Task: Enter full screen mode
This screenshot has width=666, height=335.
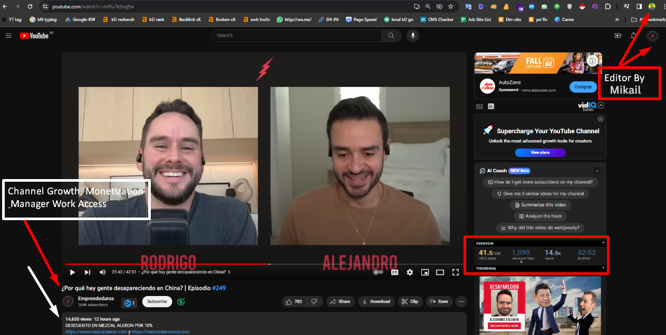Action: (456, 272)
